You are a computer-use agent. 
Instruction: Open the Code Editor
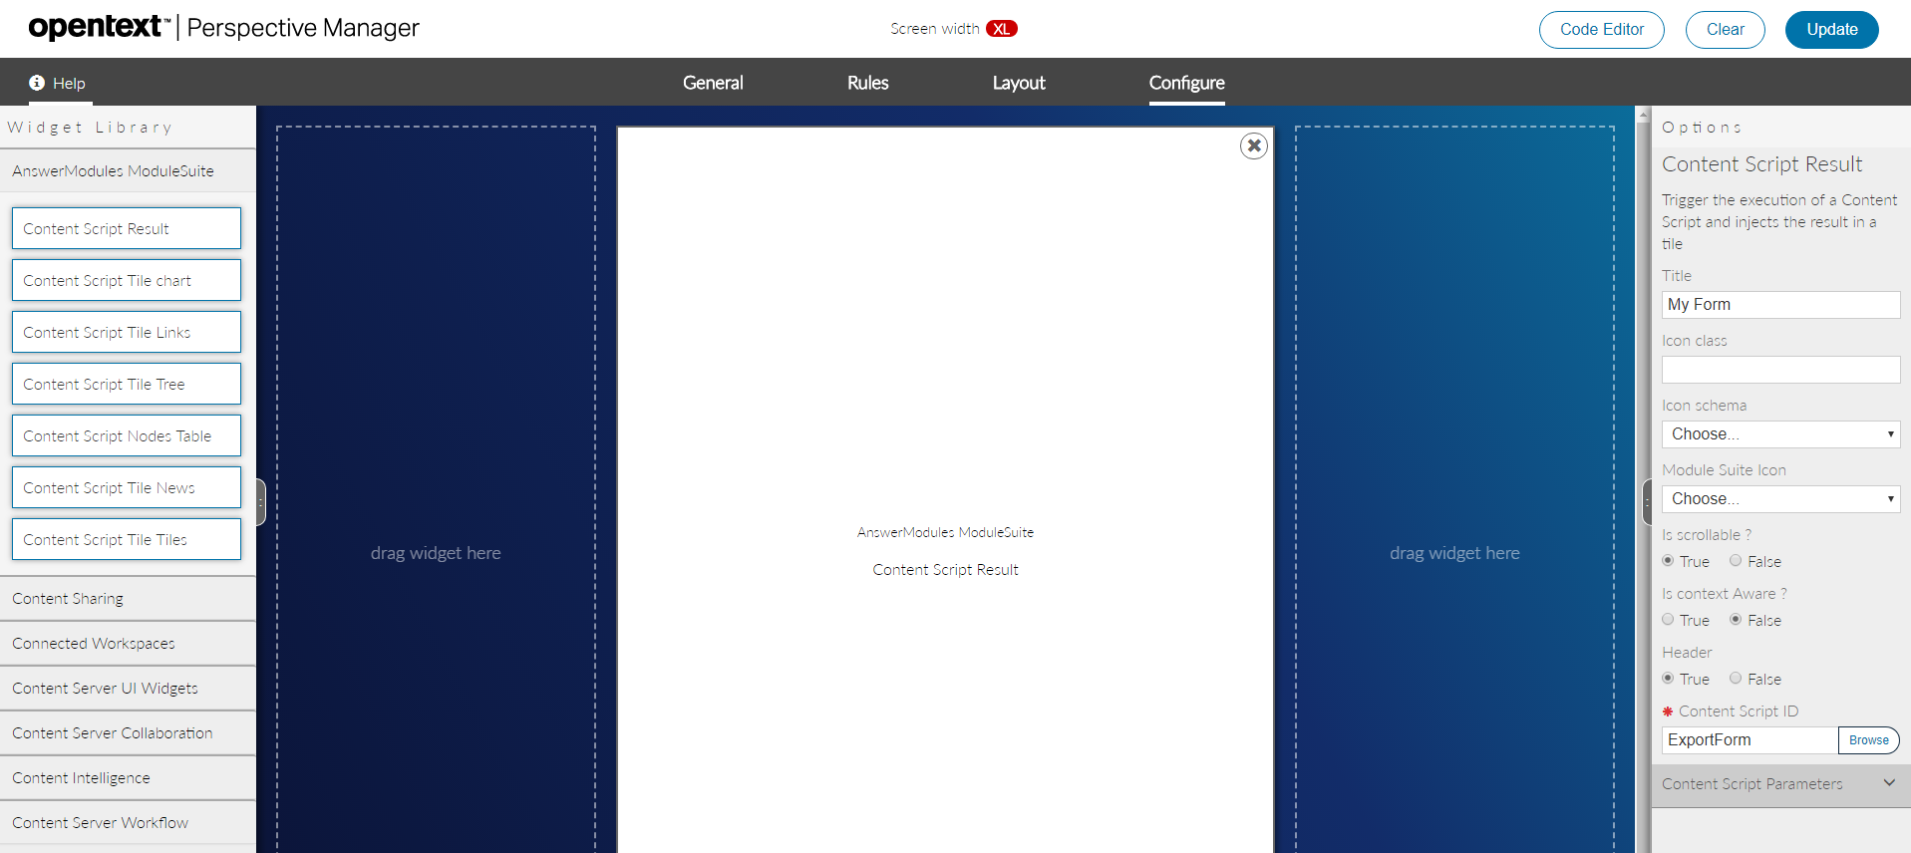tap(1601, 30)
